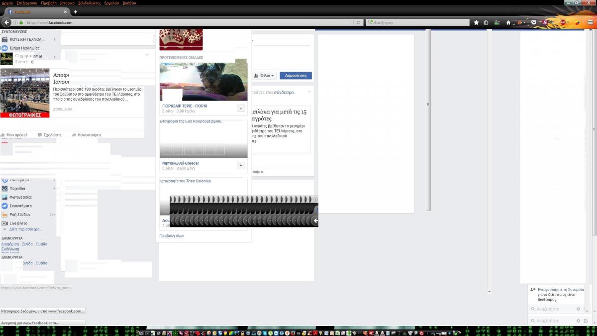Join Νηπιαγωγοί-Greece! with its plus button
This screenshot has height=336, width=597.
tap(241, 165)
